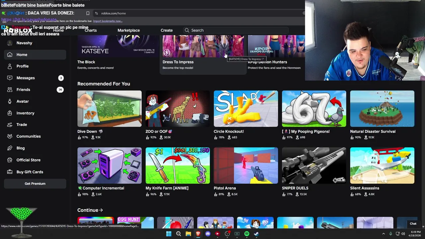The width and height of the screenshot is (425, 239).
Task: Click the 3 badge beside Messages
Action: coord(61,78)
